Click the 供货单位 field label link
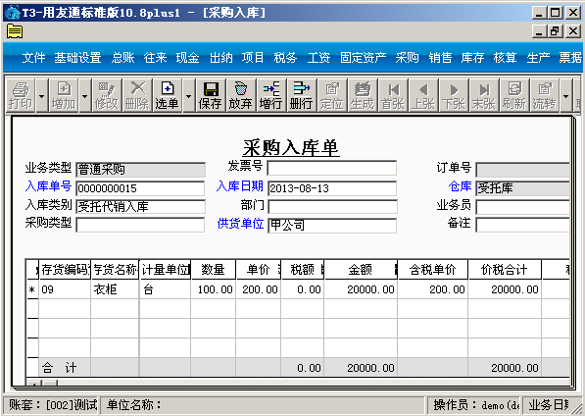The width and height of the screenshot is (585, 416). pos(240,224)
